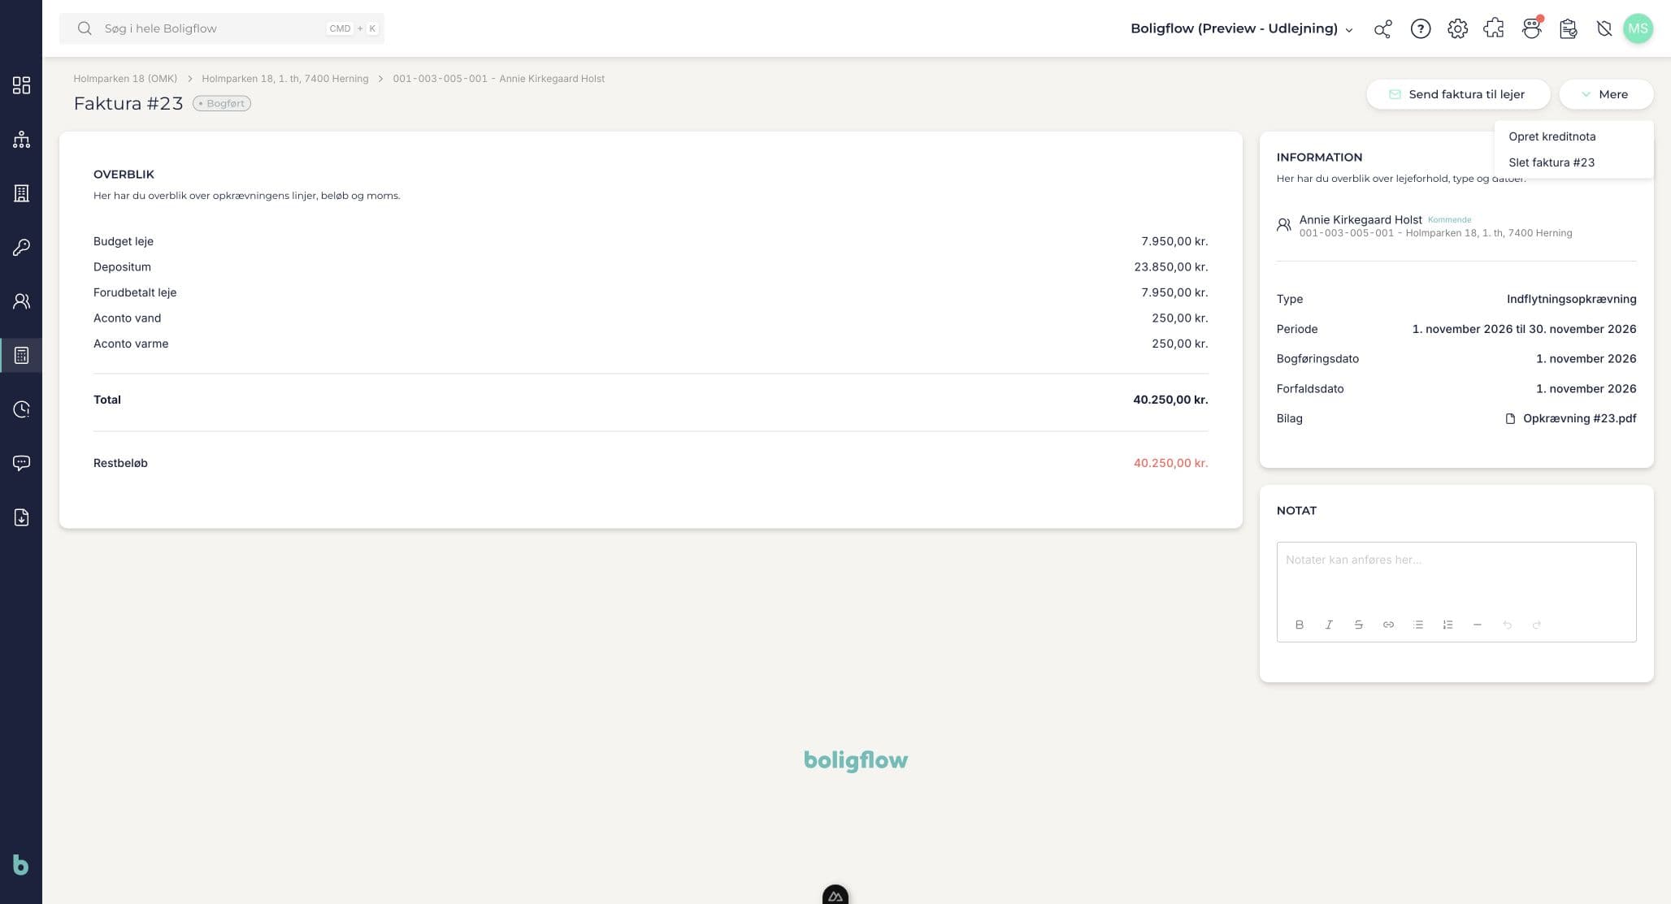
Task: Click the Boligflow b logo in sidebar
Action: (21, 865)
